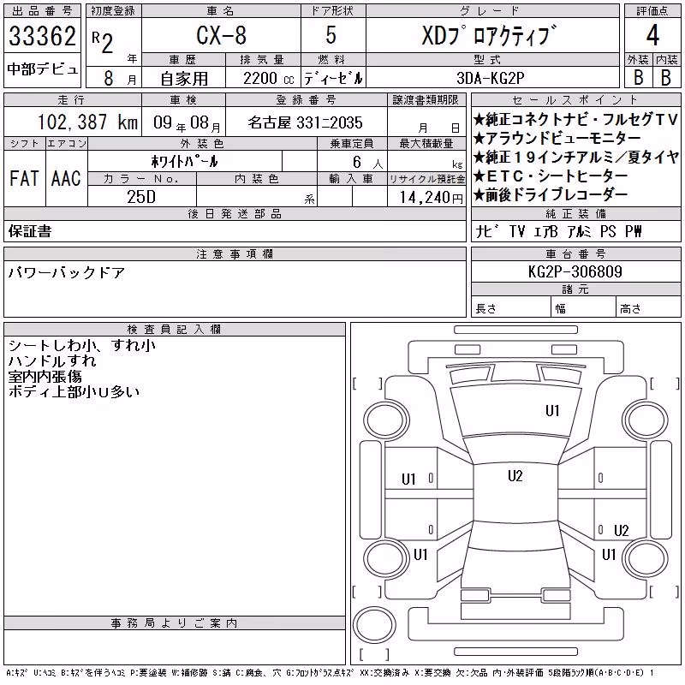Click registration number 名古屋 331 2035
The height and width of the screenshot is (685, 685).
pyautogui.click(x=306, y=122)
